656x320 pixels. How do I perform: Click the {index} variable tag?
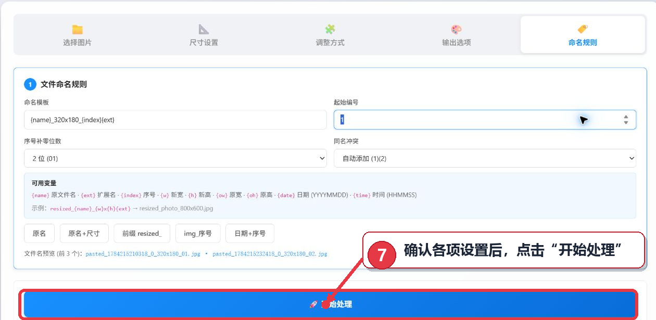[x=131, y=195]
